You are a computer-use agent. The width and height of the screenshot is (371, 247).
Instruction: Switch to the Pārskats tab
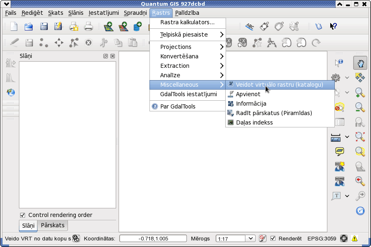[53, 225]
